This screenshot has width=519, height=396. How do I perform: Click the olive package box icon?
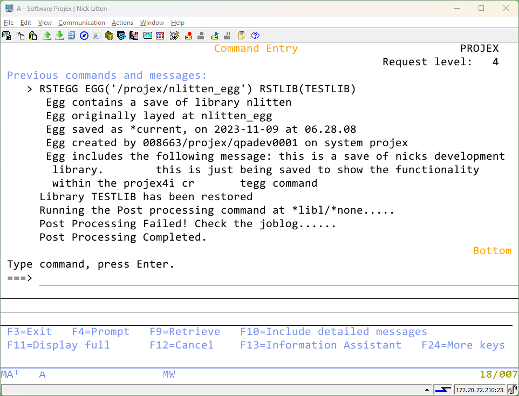pyautogui.click(x=109, y=36)
